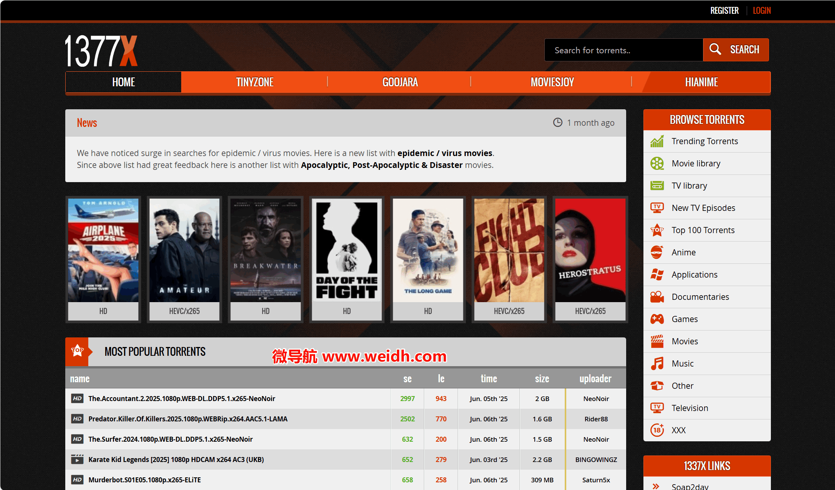Image resolution: width=835 pixels, height=490 pixels.
Task: Open The.Accountant.2.2025 torrent link
Action: [x=182, y=399]
